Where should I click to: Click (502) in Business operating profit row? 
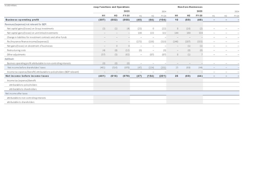tap(114, 20)
